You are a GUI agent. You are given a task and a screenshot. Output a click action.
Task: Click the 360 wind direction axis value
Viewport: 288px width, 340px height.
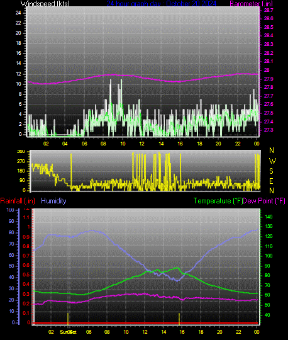tap(21, 152)
